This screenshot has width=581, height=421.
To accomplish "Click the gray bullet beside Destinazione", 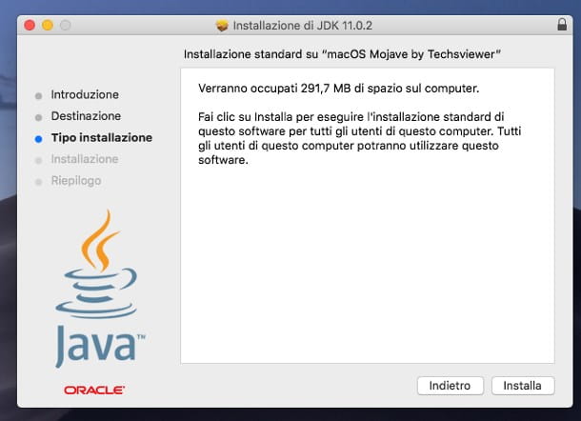I will pyautogui.click(x=38, y=116).
